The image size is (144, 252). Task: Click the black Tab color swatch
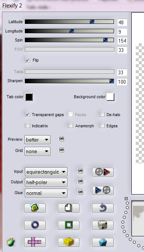(x=29, y=97)
